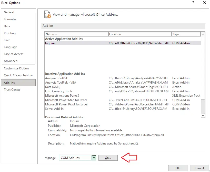Select the Analysis ToolPak row
This screenshot has width=210, height=172.
[123, 78]
